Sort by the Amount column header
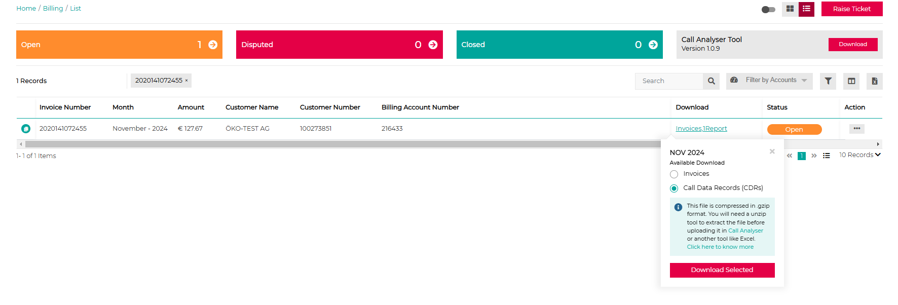 tap(191, 107)
